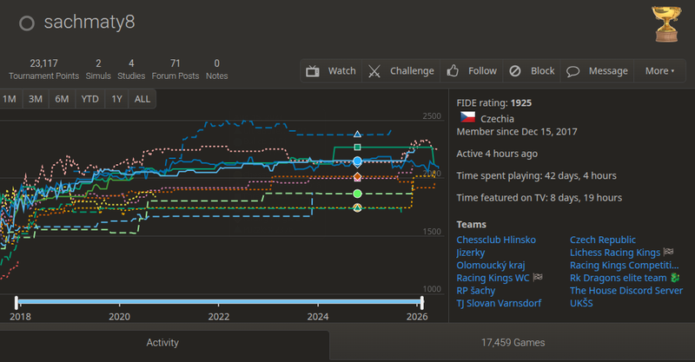Screen dimensions: 695x362
Task: Open the More dropdown menu
Action: [x=659, y=71]
